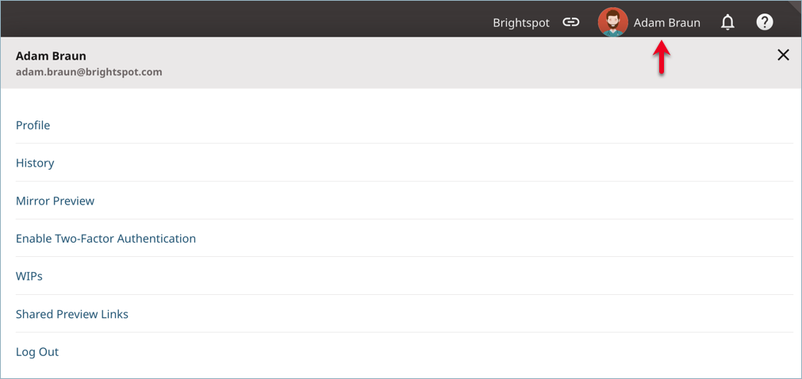Screen dimensions: 802x379
Task: Click Log Out
Action: coord(37,352)
